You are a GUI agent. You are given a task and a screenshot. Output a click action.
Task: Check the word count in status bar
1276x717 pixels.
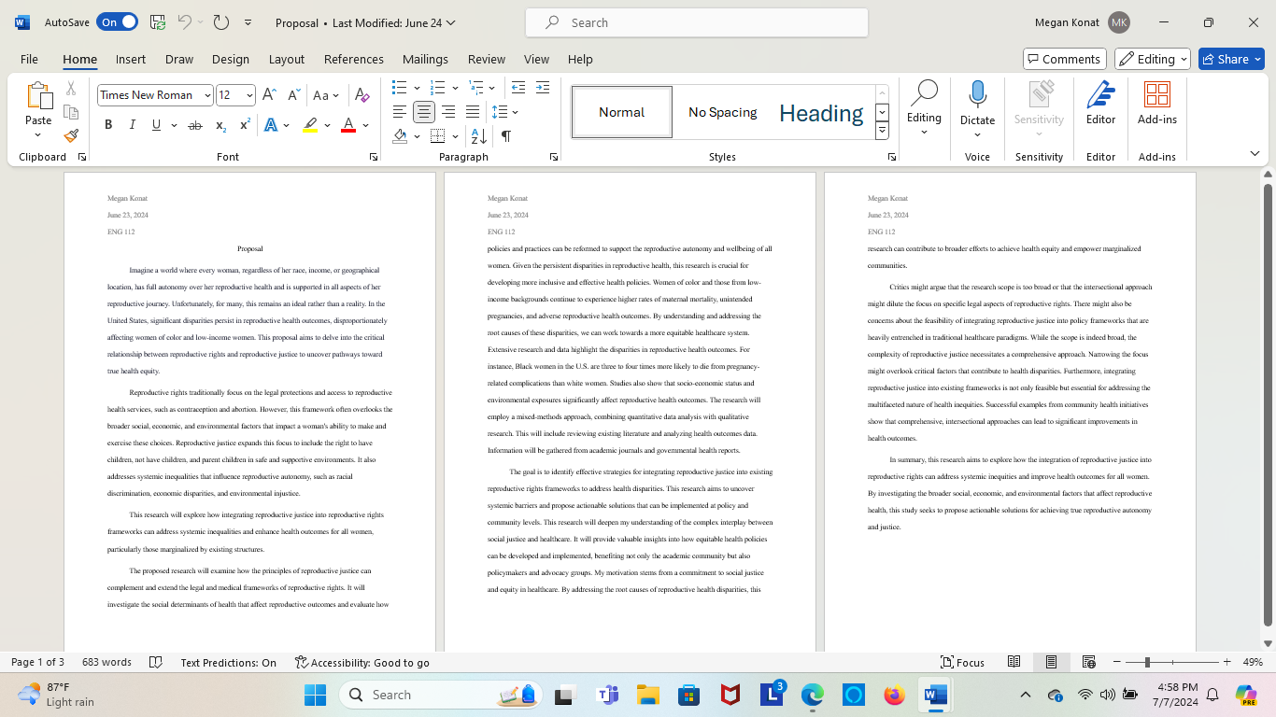click(106, 662)
